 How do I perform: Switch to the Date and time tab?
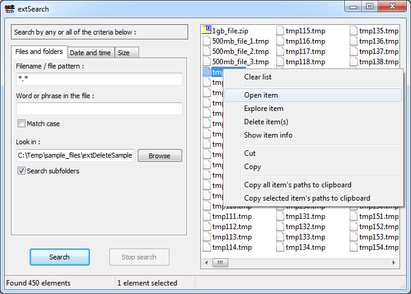[x=90, y=53]
